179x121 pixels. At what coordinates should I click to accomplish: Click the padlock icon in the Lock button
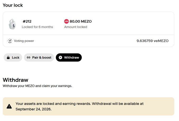point(8,57)
